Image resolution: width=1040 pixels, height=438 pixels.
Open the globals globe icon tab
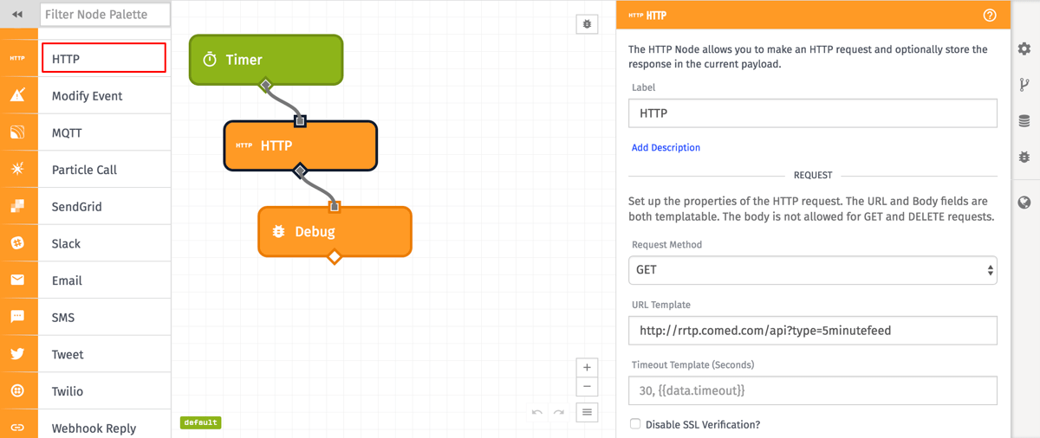(x=1024, y=203)
